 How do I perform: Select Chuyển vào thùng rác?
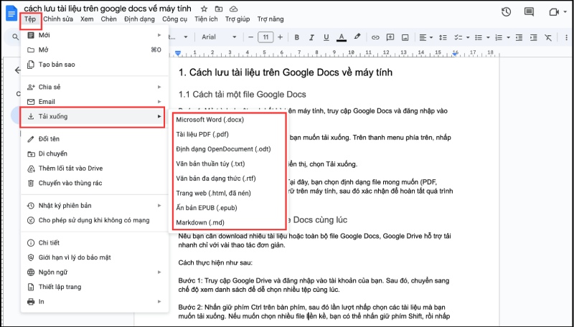click(95, 183)
